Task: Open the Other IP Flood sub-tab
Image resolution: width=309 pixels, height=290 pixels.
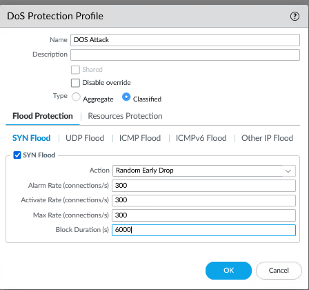Action: [x=267, y=138]
